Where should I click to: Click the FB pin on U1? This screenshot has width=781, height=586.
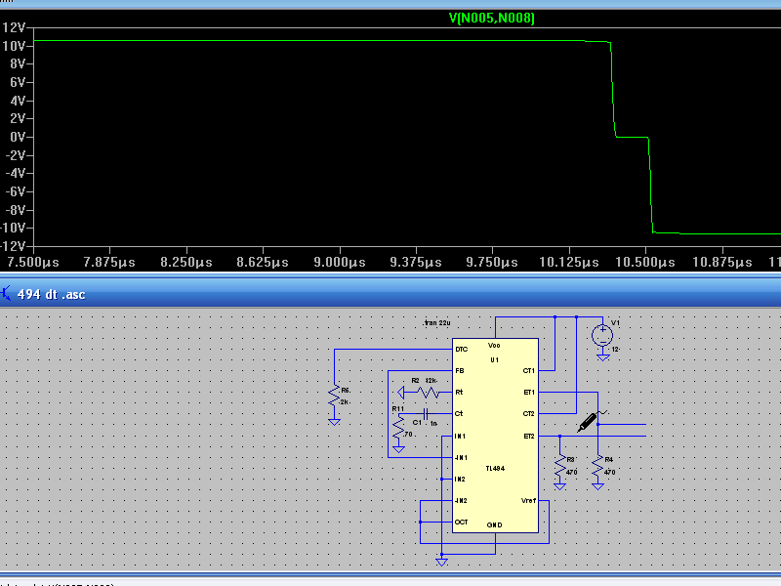click(459, 371)
